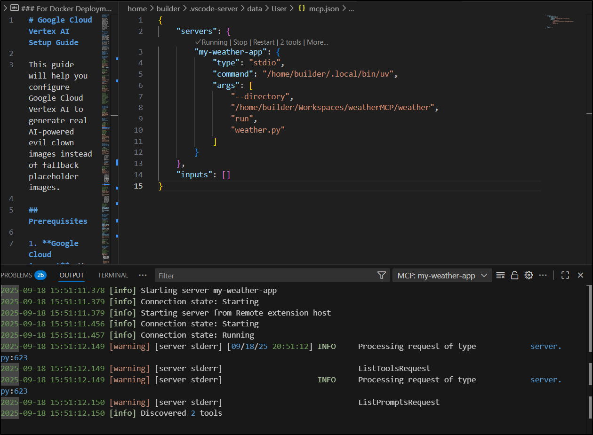
Task: Close the bottom panel
Action: (x=580, y=276)
